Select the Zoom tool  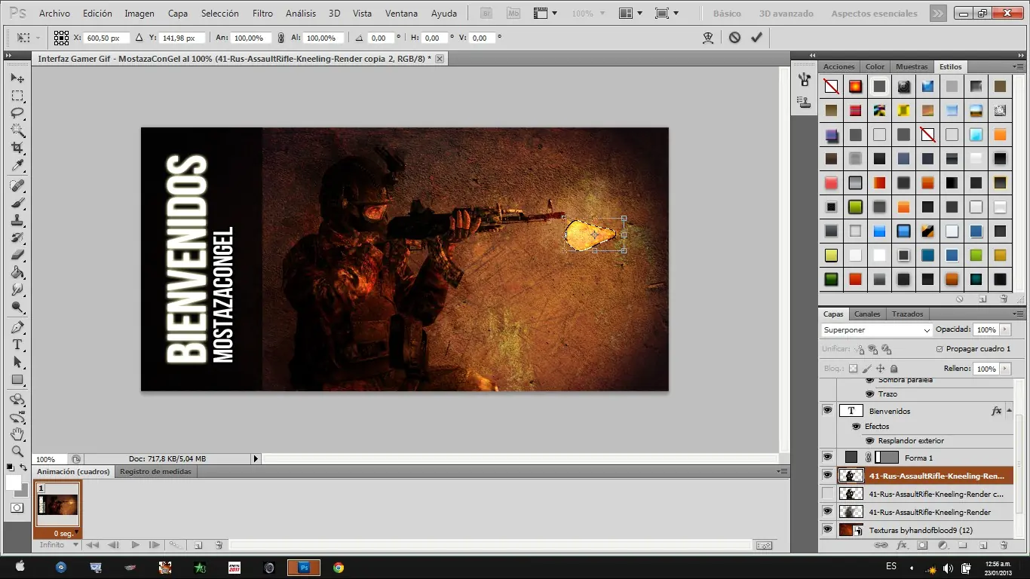pos(15,452)
